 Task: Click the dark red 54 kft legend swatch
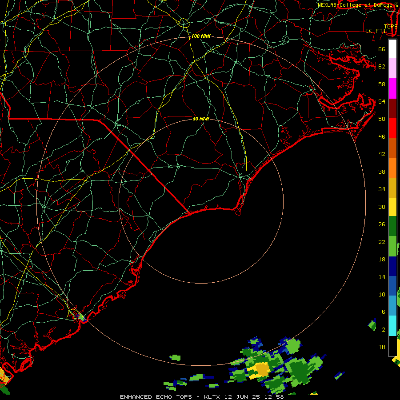click(x=392, y=108)
